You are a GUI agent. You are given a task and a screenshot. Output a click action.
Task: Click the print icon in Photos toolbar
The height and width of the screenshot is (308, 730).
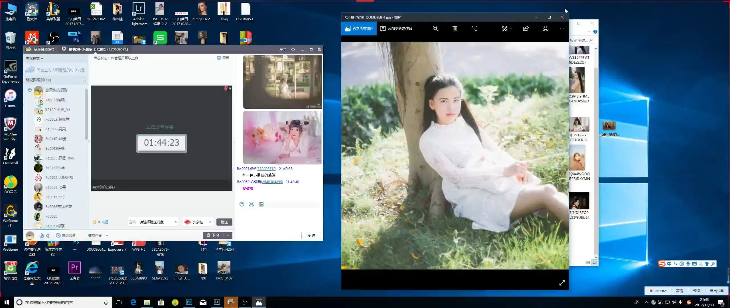point(545,29)
